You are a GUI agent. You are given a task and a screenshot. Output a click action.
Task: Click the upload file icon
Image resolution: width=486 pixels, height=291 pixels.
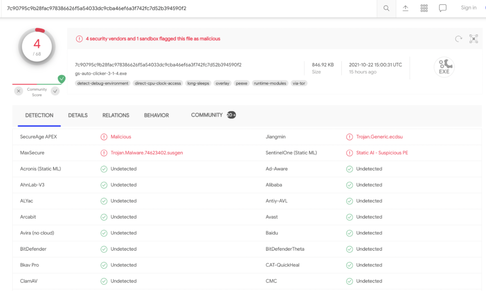tap(405, 9)
